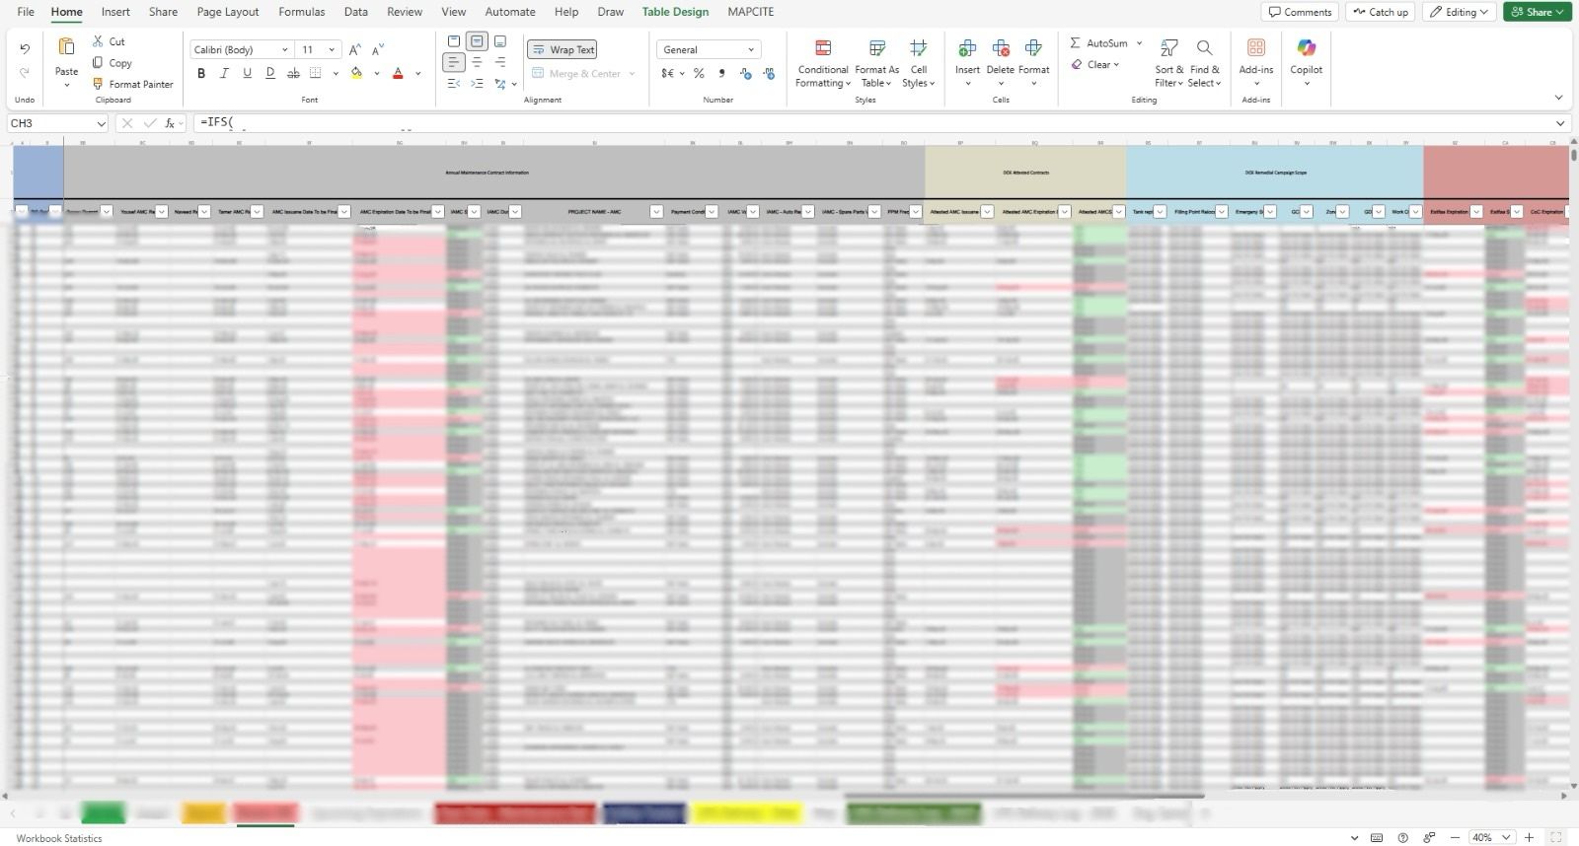The height and width of the screenshot is (846, 1579).
Task: Toggle italic formatting
Action: (x=224, y=73)
